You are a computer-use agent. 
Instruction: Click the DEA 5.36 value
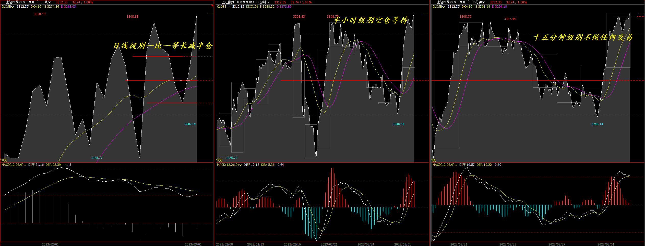(x=268, y=165)
